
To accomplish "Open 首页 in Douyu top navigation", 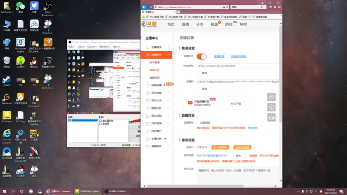I will coord(171,24).
